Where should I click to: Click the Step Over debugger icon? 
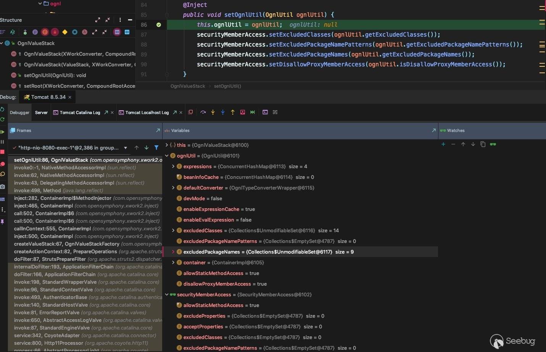[x=203, y=112]
